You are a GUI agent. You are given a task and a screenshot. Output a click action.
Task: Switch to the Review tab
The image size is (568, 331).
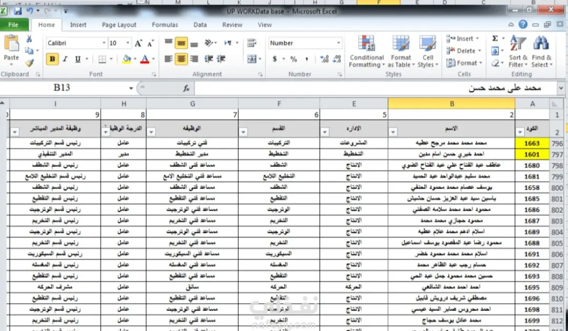tap(232, 25)
